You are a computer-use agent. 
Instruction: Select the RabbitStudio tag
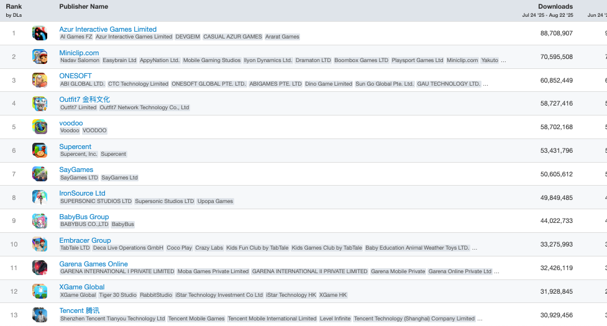tap(156, 295)
